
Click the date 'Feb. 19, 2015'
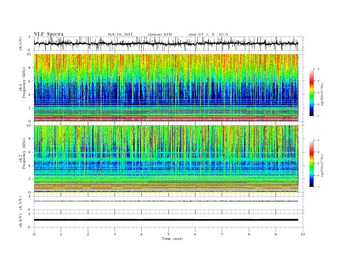click(120, 34)
